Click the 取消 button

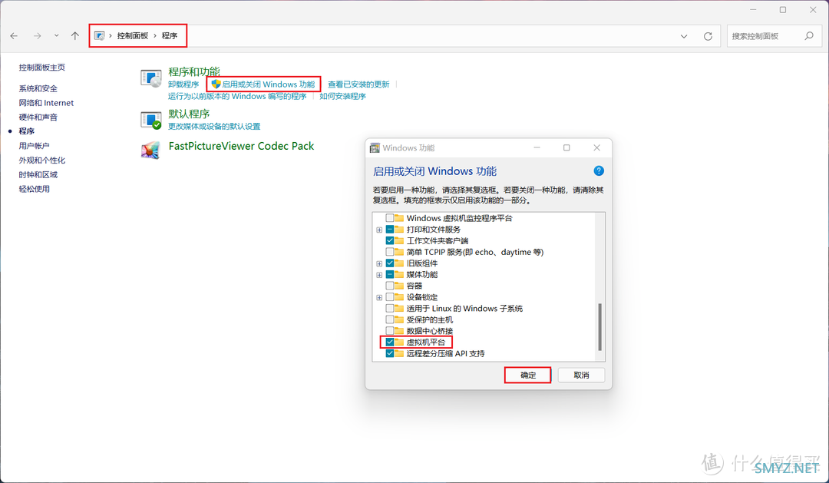coord(581,375)
